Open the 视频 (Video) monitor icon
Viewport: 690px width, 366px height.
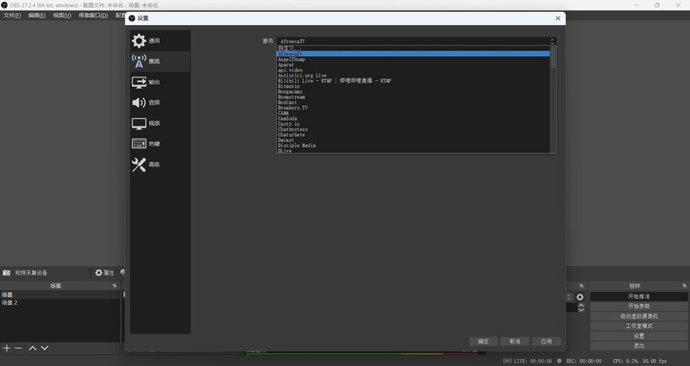139,123
